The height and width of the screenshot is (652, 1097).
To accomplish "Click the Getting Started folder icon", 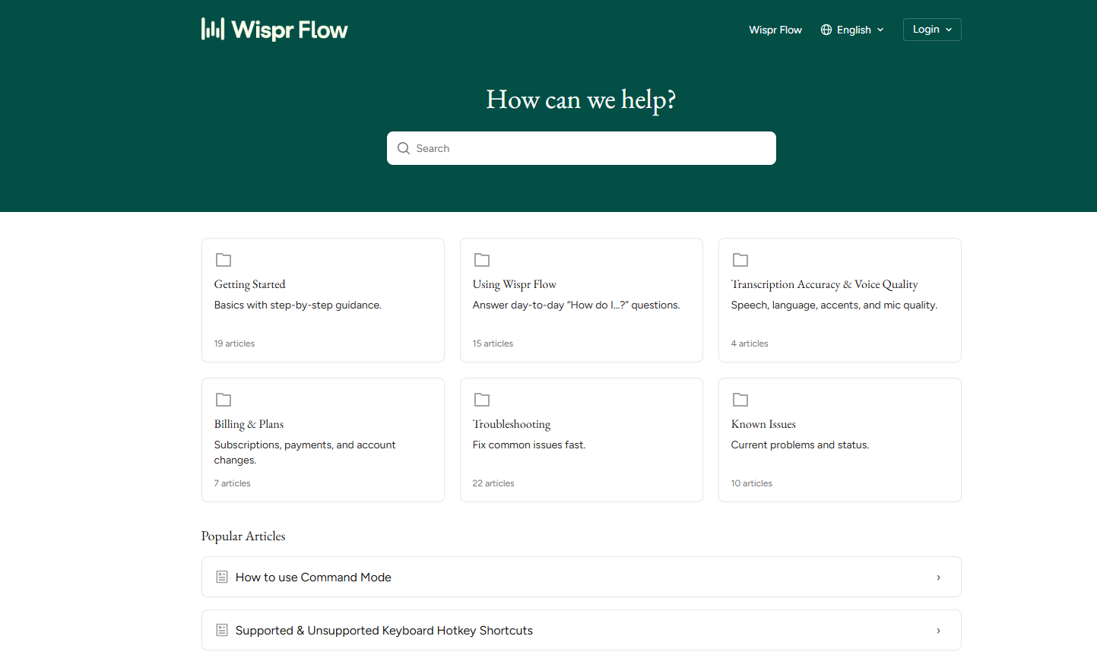I will 224,260.
